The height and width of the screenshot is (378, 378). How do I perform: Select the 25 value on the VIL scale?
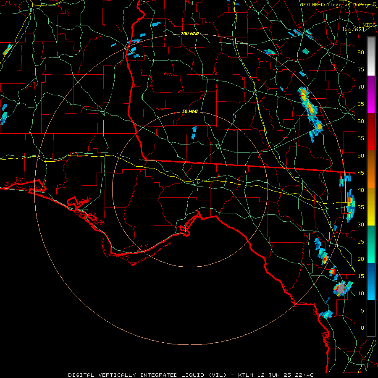tap(361, 242)
